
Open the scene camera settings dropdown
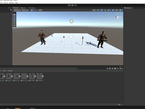(117, 10)
